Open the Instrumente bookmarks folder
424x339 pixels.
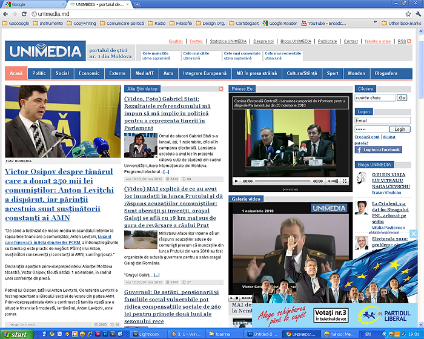pos(48,23)
